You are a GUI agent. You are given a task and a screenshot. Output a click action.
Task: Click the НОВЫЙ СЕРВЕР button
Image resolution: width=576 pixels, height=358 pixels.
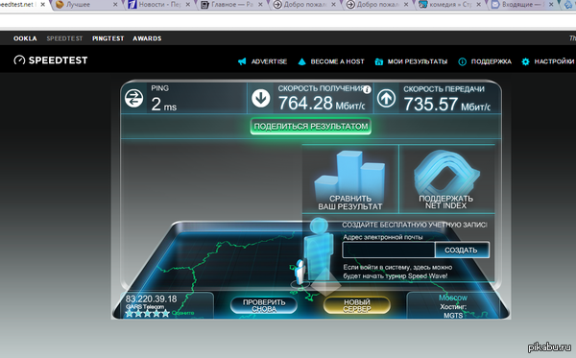pos(357,305)
